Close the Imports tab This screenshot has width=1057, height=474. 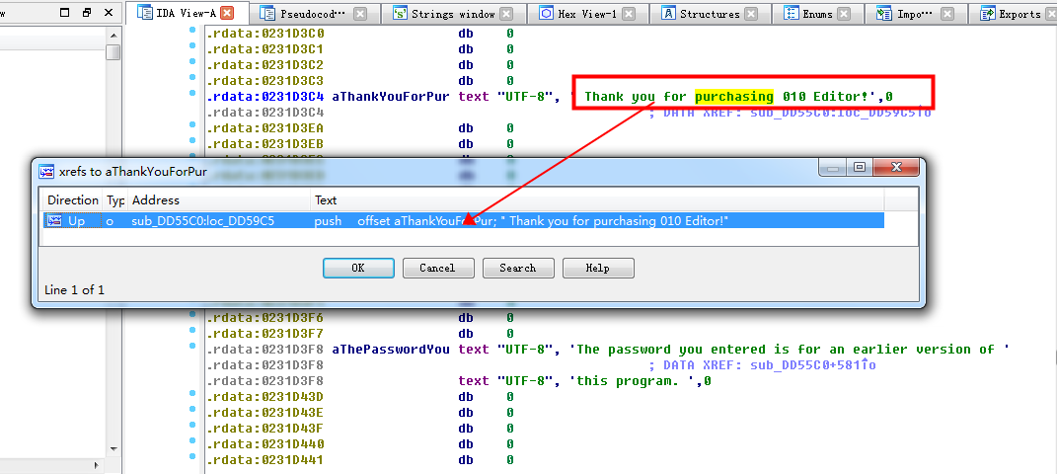coord(947,13)
